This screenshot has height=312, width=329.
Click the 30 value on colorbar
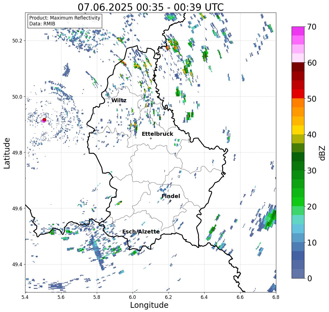312,170
